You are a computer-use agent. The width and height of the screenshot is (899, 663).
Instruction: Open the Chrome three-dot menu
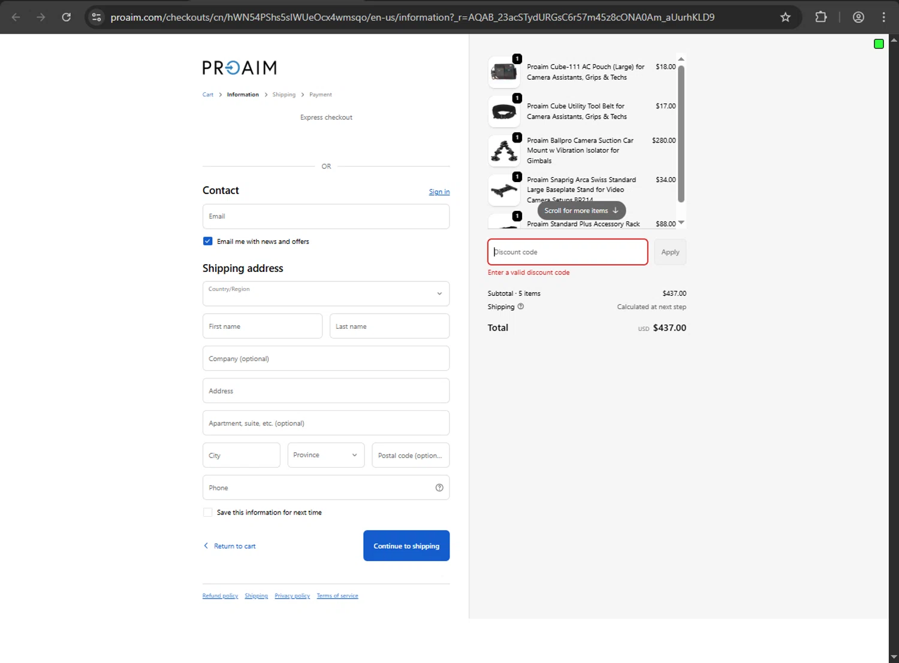pyautogui.click(x=883, y=17)
